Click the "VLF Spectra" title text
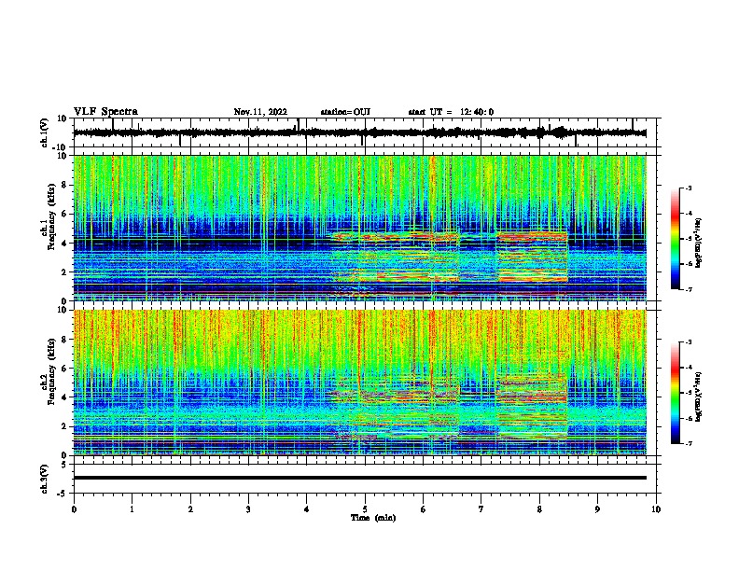The image size is (739, 571). 105,112
